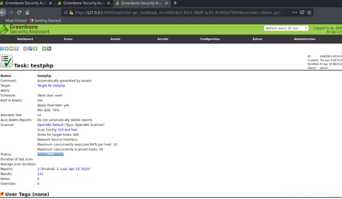Close the second Greenbone tab
Image resolution: width=342 pixels, height=199 pixels.
pos(108,3)
